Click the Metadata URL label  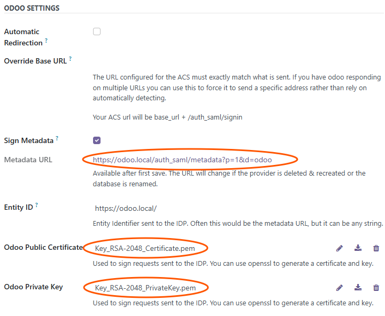[28, 160]
